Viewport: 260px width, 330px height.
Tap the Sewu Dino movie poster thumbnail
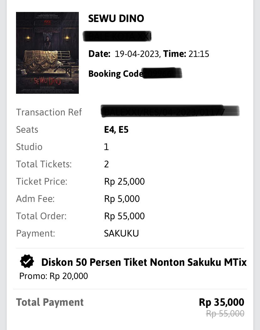47,53
